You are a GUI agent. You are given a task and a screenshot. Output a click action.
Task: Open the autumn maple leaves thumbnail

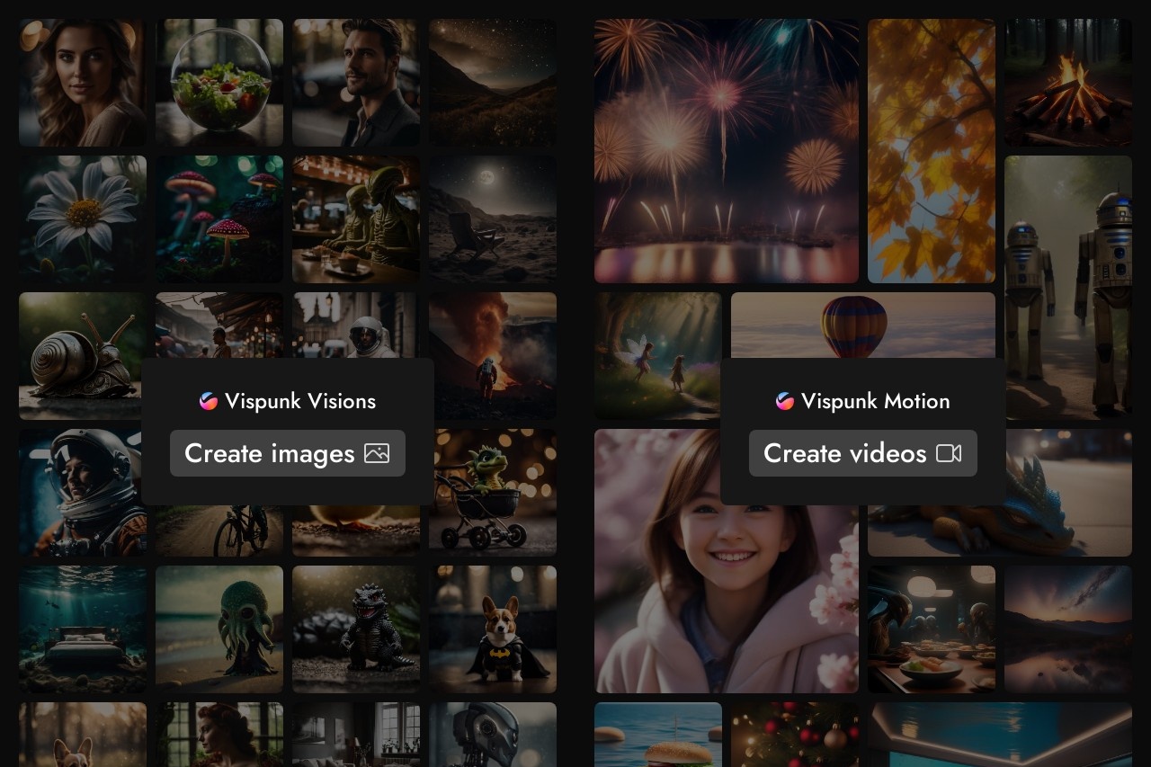932,151
